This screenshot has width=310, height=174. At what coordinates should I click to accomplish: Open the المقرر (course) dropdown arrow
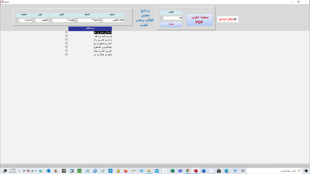[x=51, y=20]
